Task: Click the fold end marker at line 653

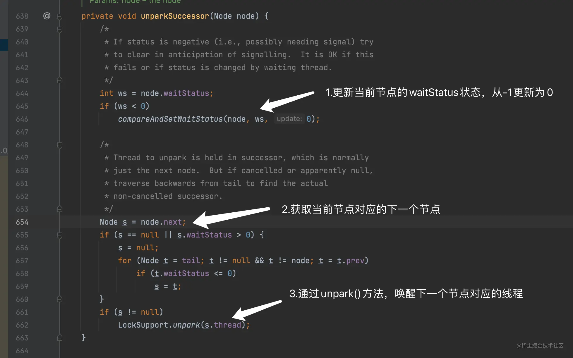Action: (x=60, y=209)
